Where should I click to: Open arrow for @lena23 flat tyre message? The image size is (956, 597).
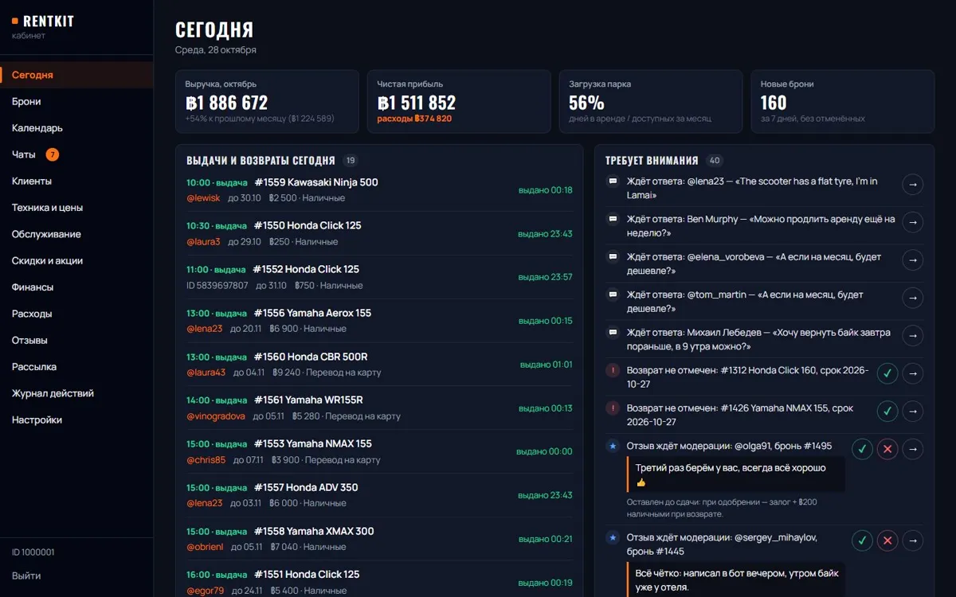pyautogui.click(x=913, y=185)
